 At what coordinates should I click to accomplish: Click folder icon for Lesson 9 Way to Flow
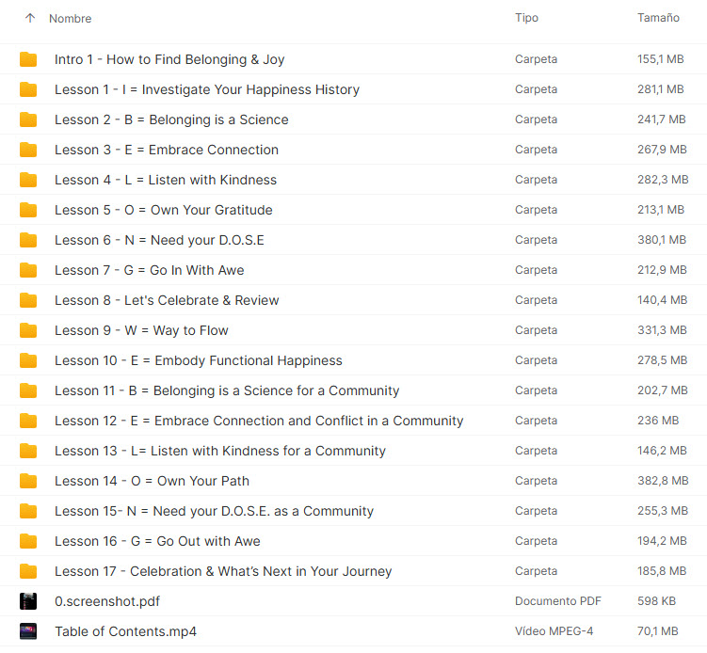pos(28,330)
